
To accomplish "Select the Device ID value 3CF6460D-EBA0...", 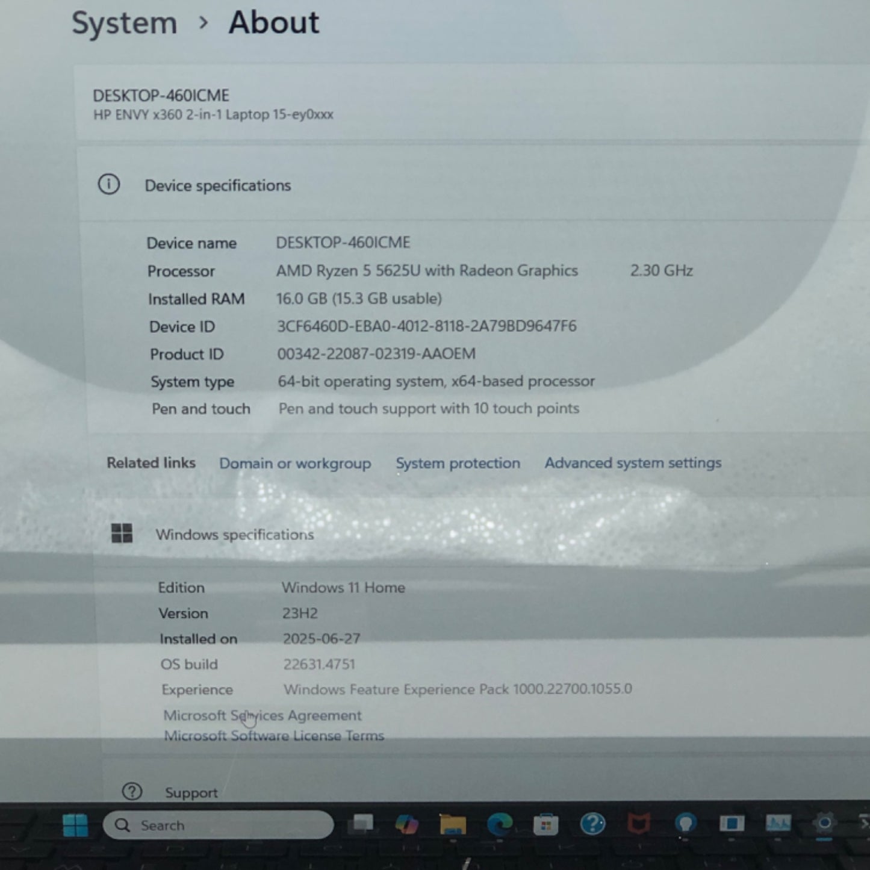I will click(x=427, y=326).
